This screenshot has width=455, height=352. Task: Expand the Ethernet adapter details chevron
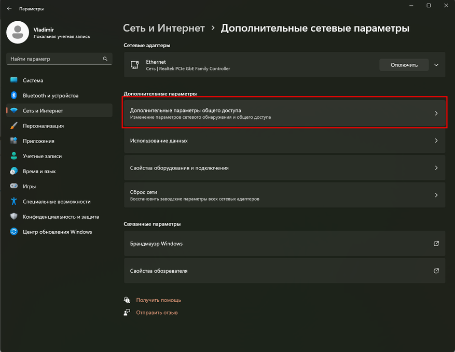[436, 65]
